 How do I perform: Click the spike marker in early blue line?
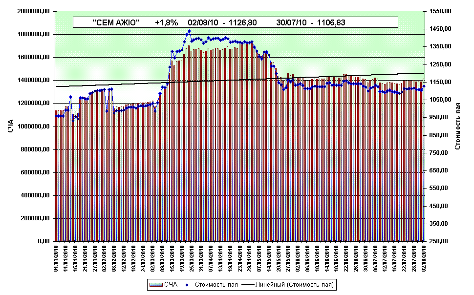(70, 97)
